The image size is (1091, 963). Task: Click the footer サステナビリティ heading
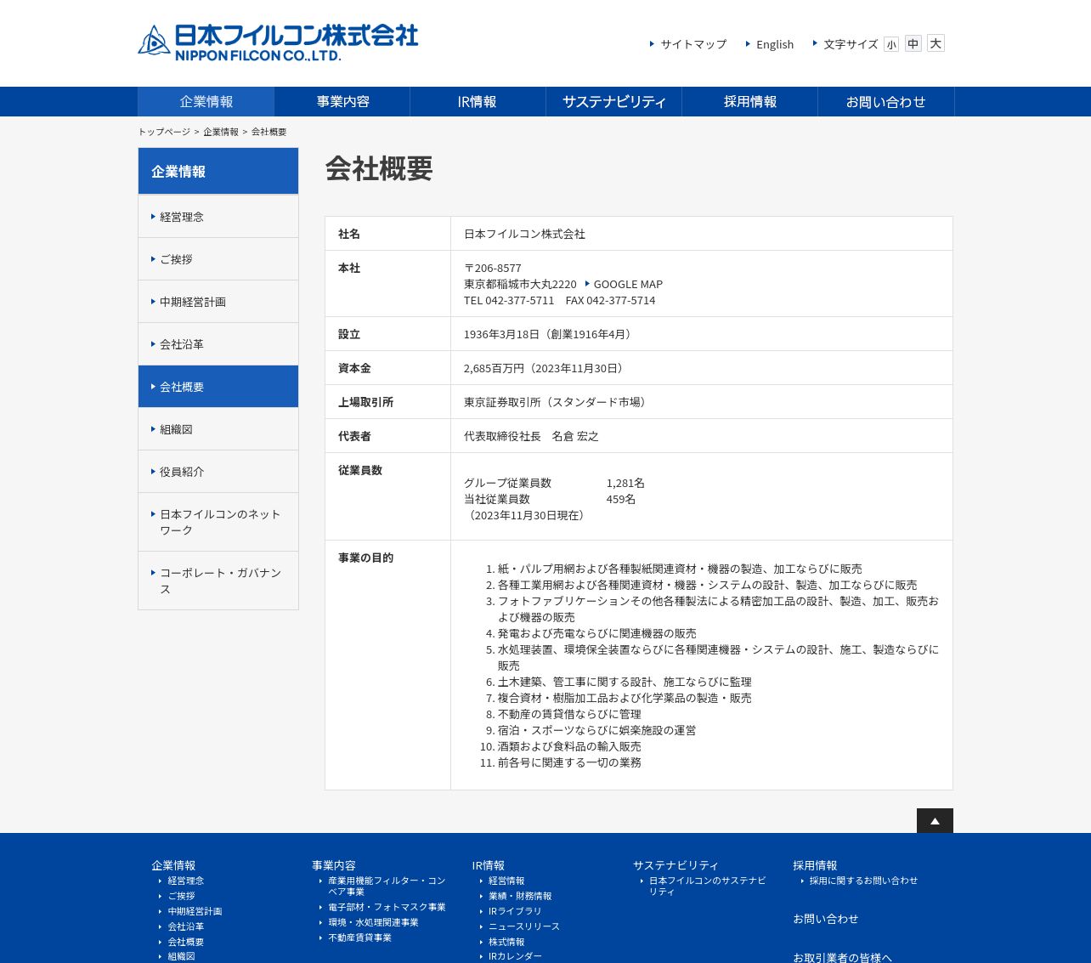pyautogui.click(x=676, y=865)
